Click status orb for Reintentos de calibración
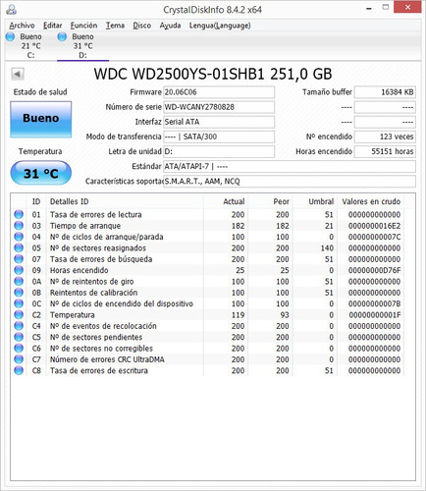The width and height of the screenshot is (426, 491). pyautogui.click(x=19, y=293)
